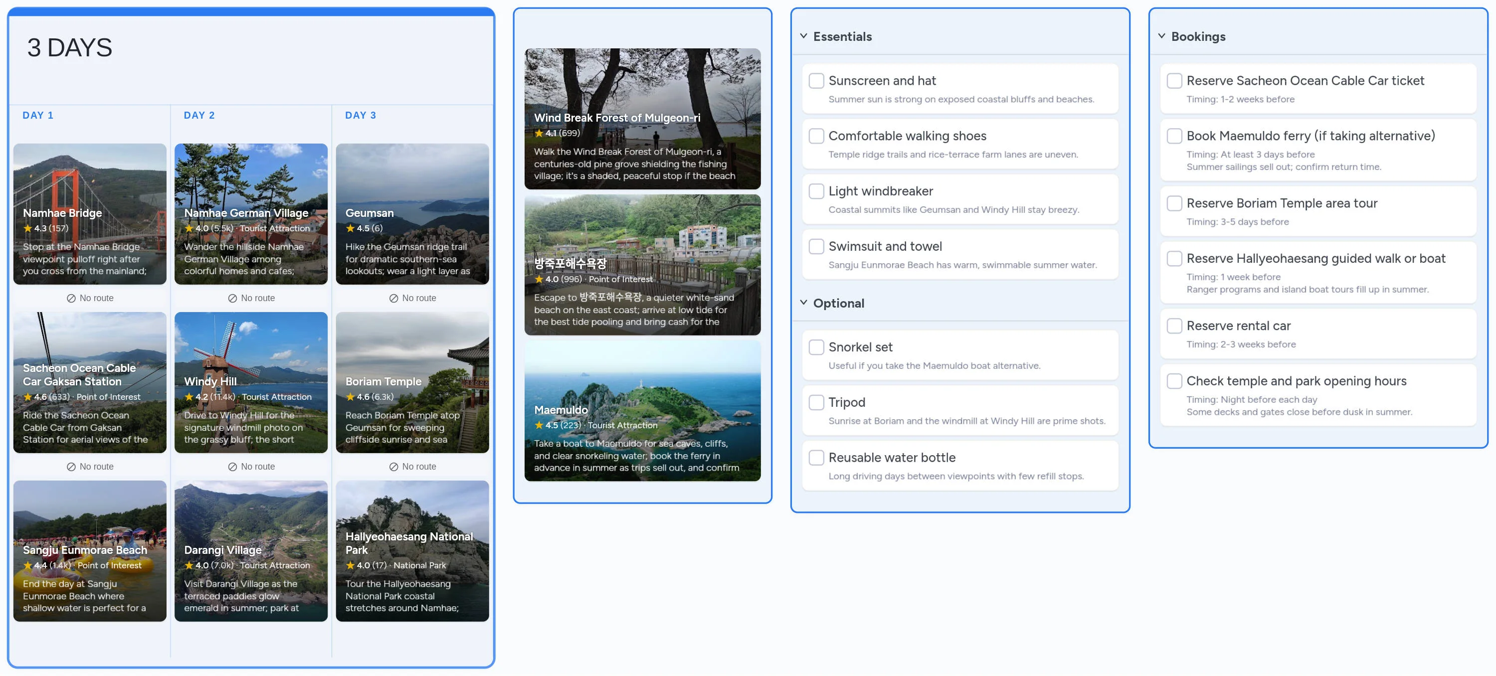
Task: Click No route icon under Sacheon Cable Car
Action: (x=71, y=466)
